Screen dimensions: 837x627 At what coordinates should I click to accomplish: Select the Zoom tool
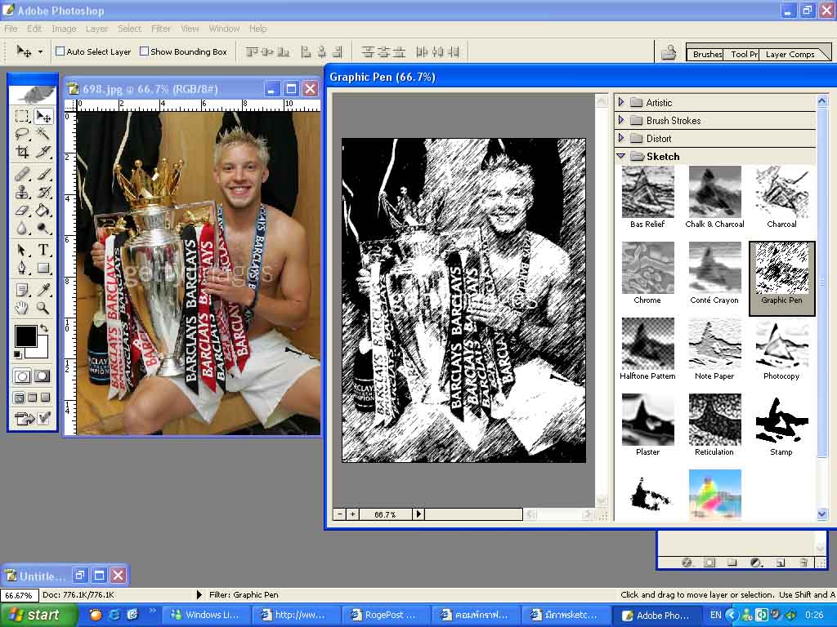[x=43, y=308]
